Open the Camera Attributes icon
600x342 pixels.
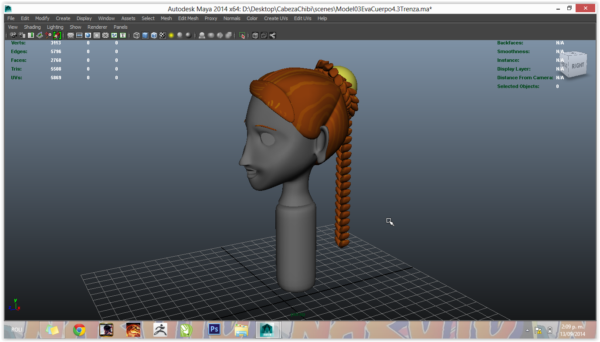[22, 35]
